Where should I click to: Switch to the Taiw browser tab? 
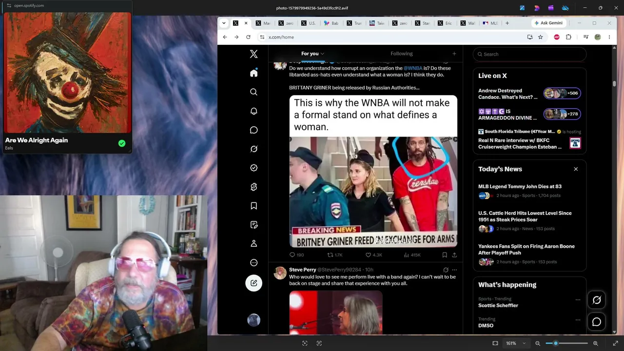(x=377, y=23)
